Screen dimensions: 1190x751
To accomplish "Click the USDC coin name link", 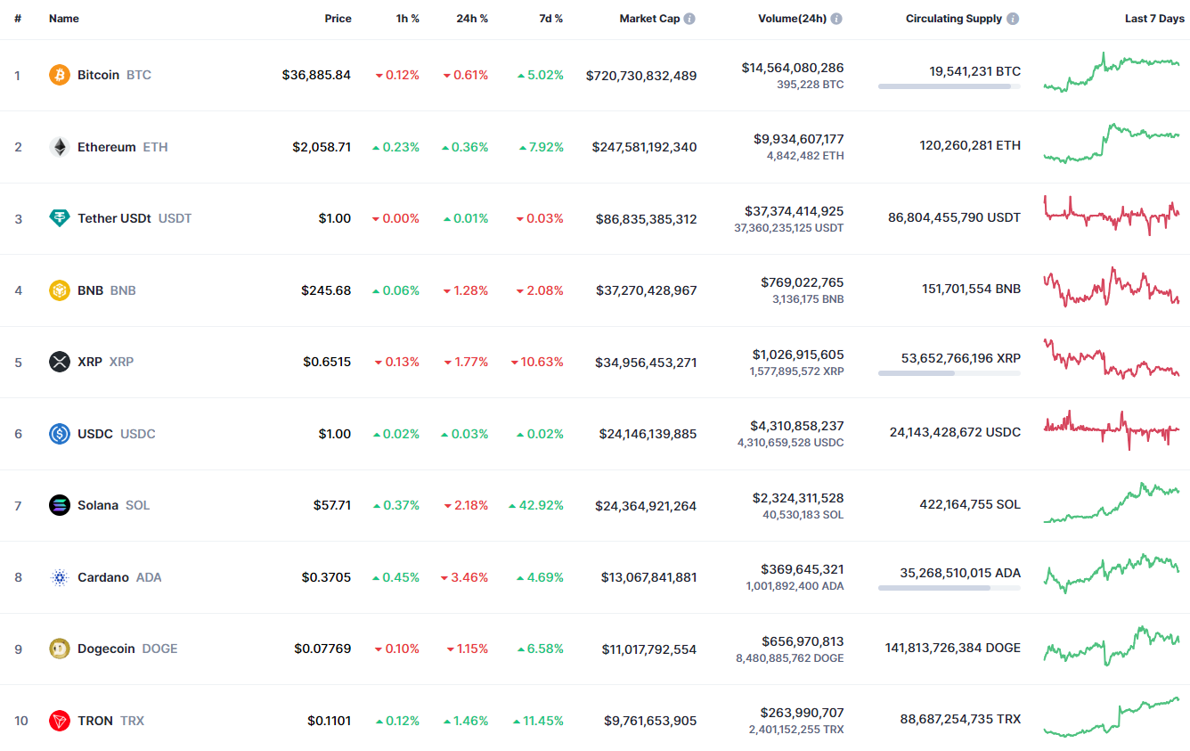I will pos(95,434).
